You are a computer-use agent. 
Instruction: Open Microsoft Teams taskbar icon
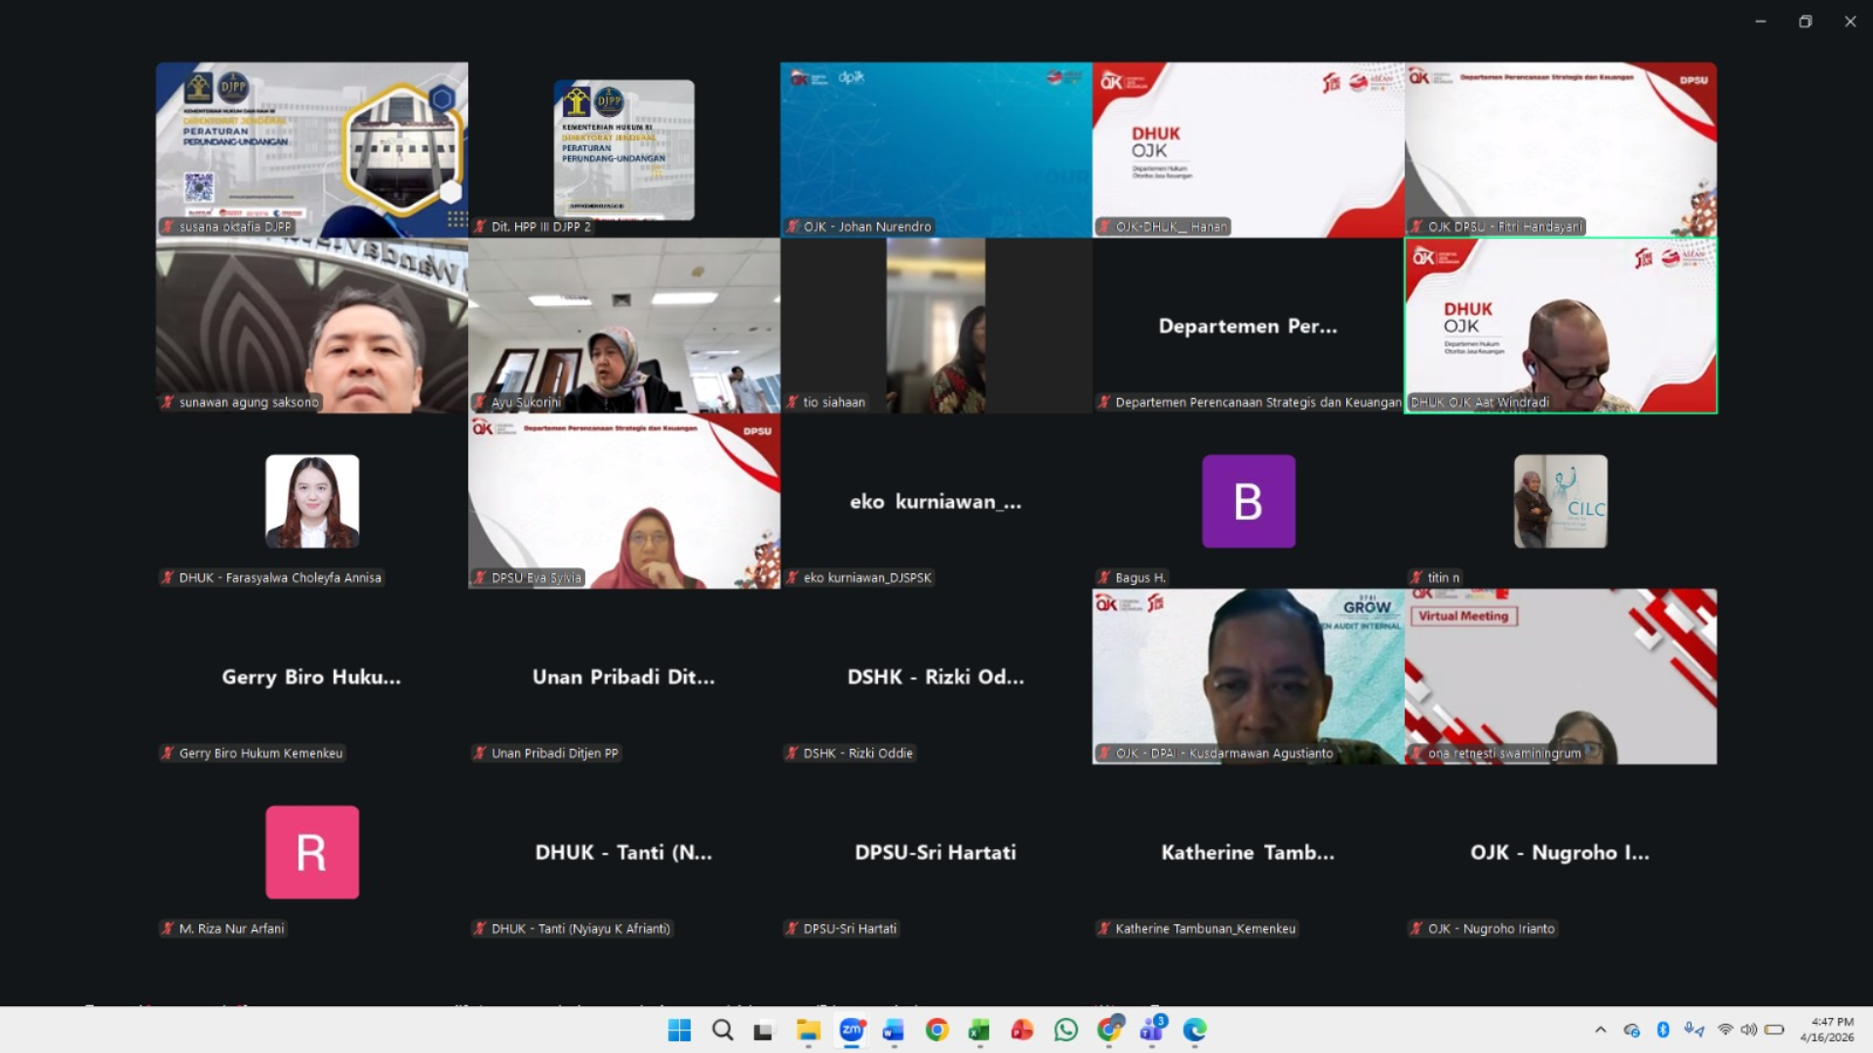[x=1152, y=1030]
